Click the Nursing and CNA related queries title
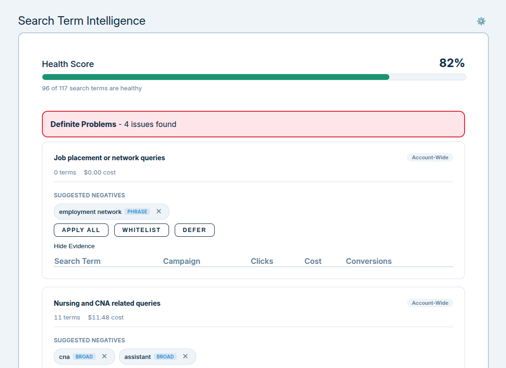506x368 pixels. coord(107,303)
